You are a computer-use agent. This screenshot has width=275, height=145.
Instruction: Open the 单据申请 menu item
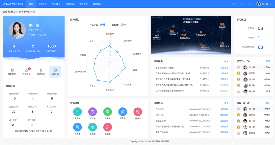point(70,4)
